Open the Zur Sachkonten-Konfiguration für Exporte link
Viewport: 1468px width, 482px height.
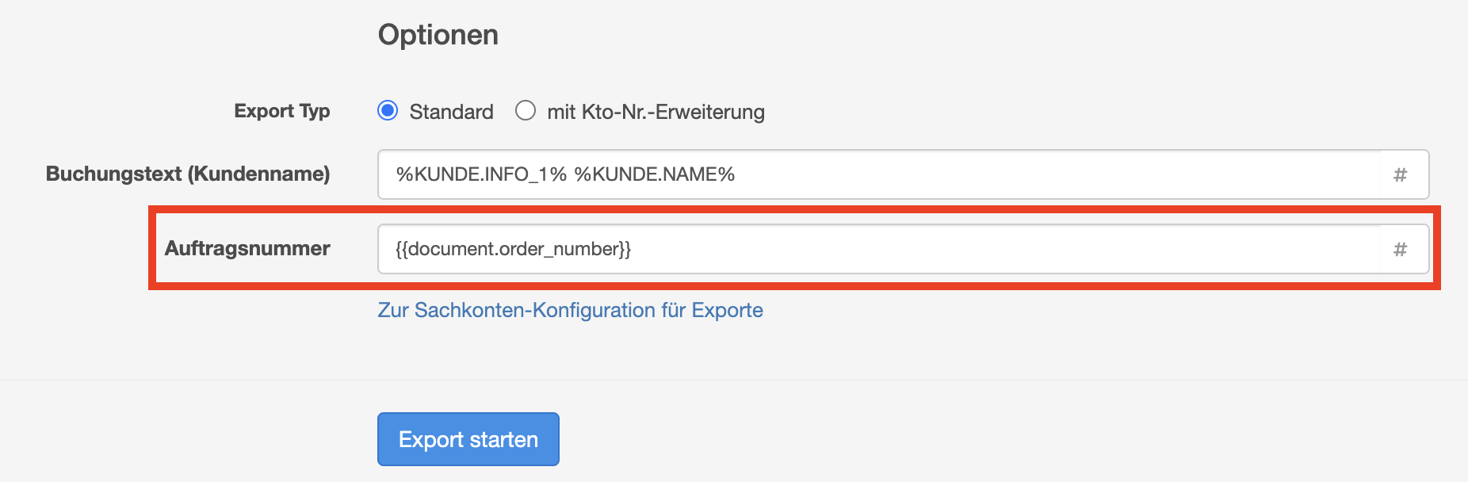(570, 310)
